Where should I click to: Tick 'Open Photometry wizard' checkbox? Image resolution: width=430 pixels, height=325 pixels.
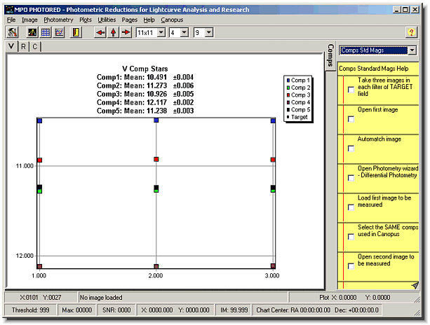pos(351,178)
